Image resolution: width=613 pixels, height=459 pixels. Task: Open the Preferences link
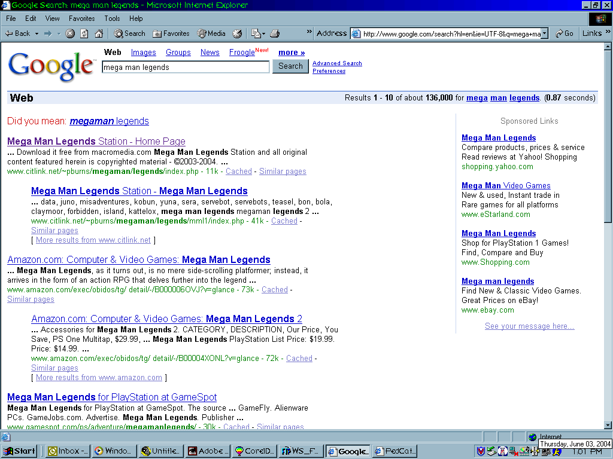pos(329,71)
